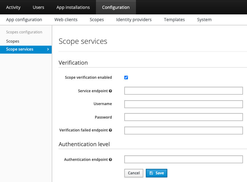Click the Scope verification enabled label
247x182 pixels.
click(88, 78)
